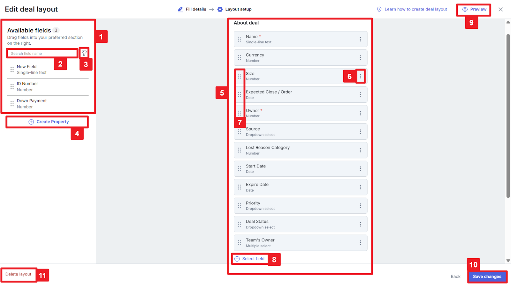Open Deal Status field options menu
511x287 pixels.
pos(360,224)
